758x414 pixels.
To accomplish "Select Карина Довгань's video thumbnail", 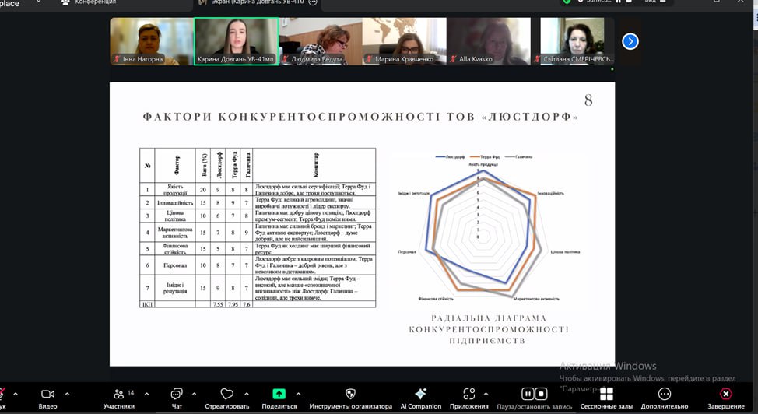I will [237, 41].
